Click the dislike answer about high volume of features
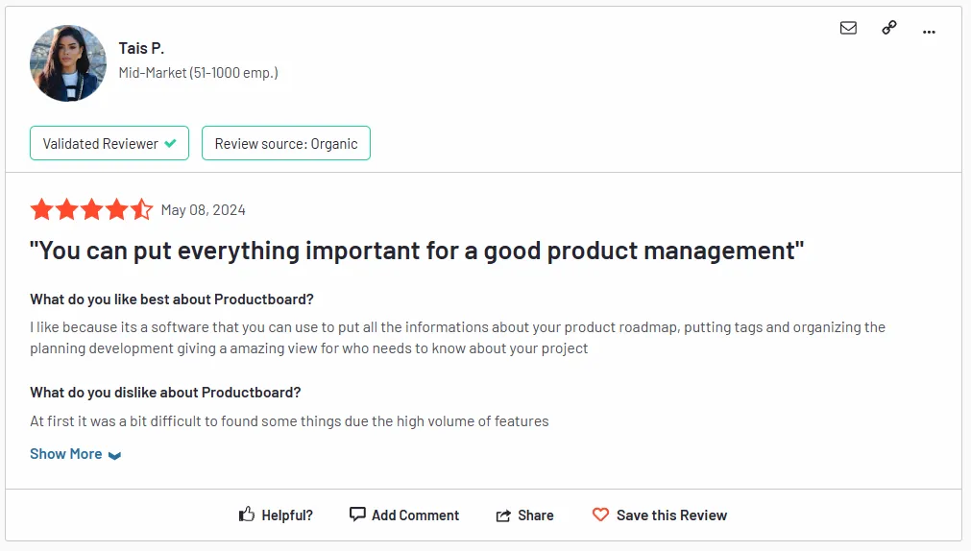971x551 pixels. pyautogui.click(x=289, y=421)
